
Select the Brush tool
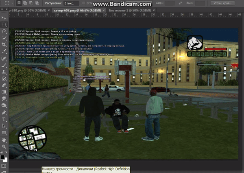[x=4, y=65]
